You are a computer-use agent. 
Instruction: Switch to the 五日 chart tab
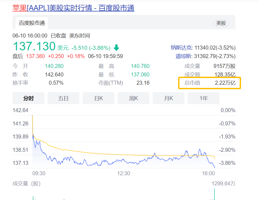pos(63,98)
